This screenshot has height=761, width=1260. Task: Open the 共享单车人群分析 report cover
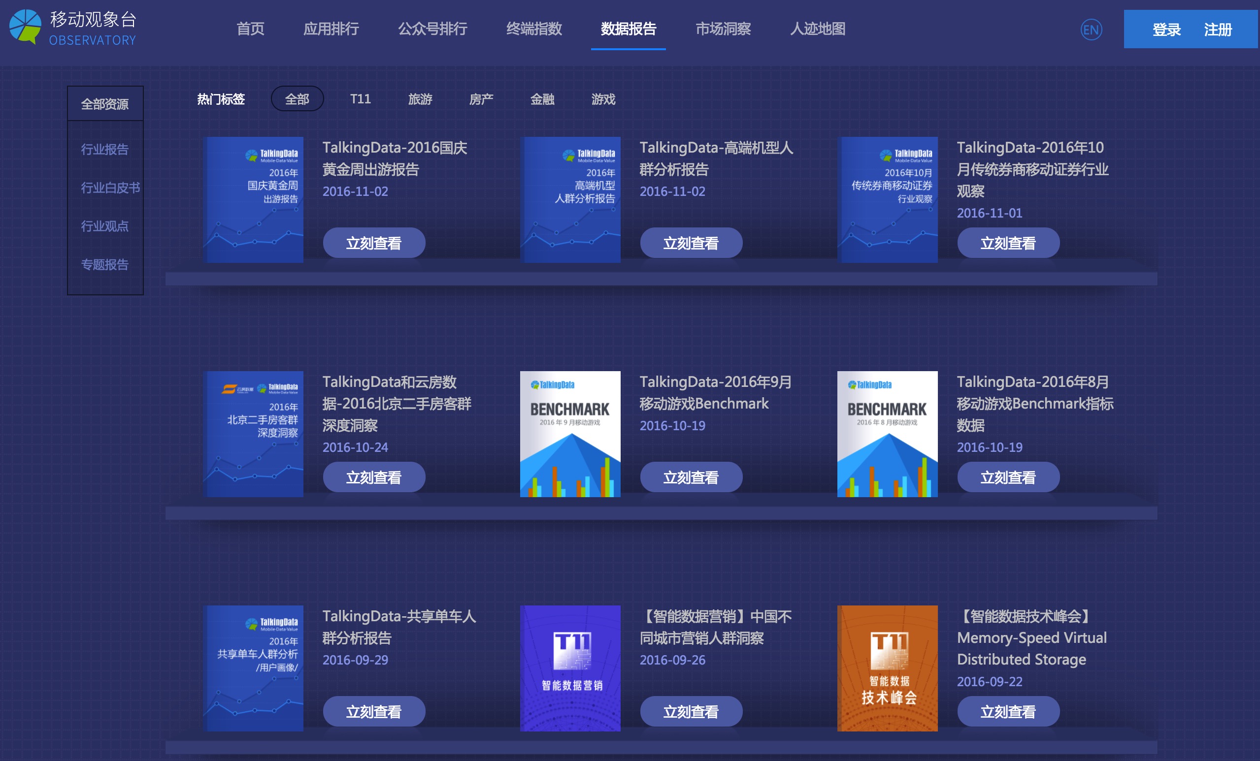[x=253, y=668]
